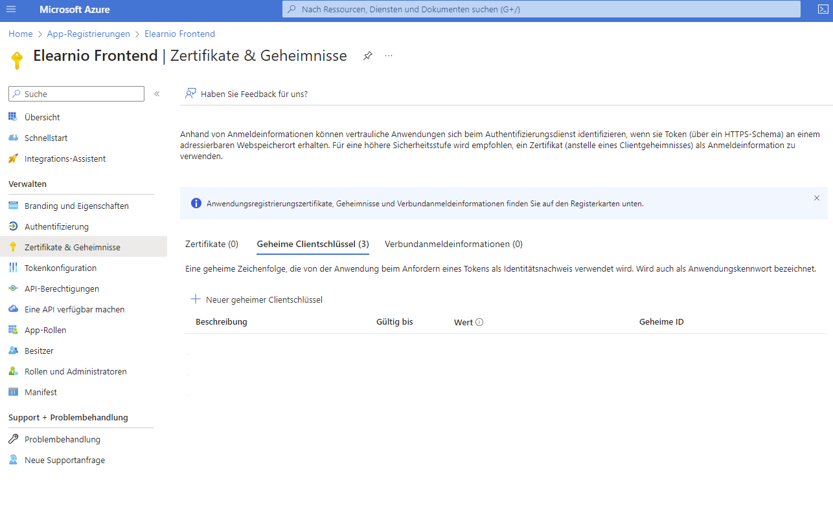Viewport: 833px width, 509px height.
Task: Dismiss the blue information banner
Action: click(817, 198)
